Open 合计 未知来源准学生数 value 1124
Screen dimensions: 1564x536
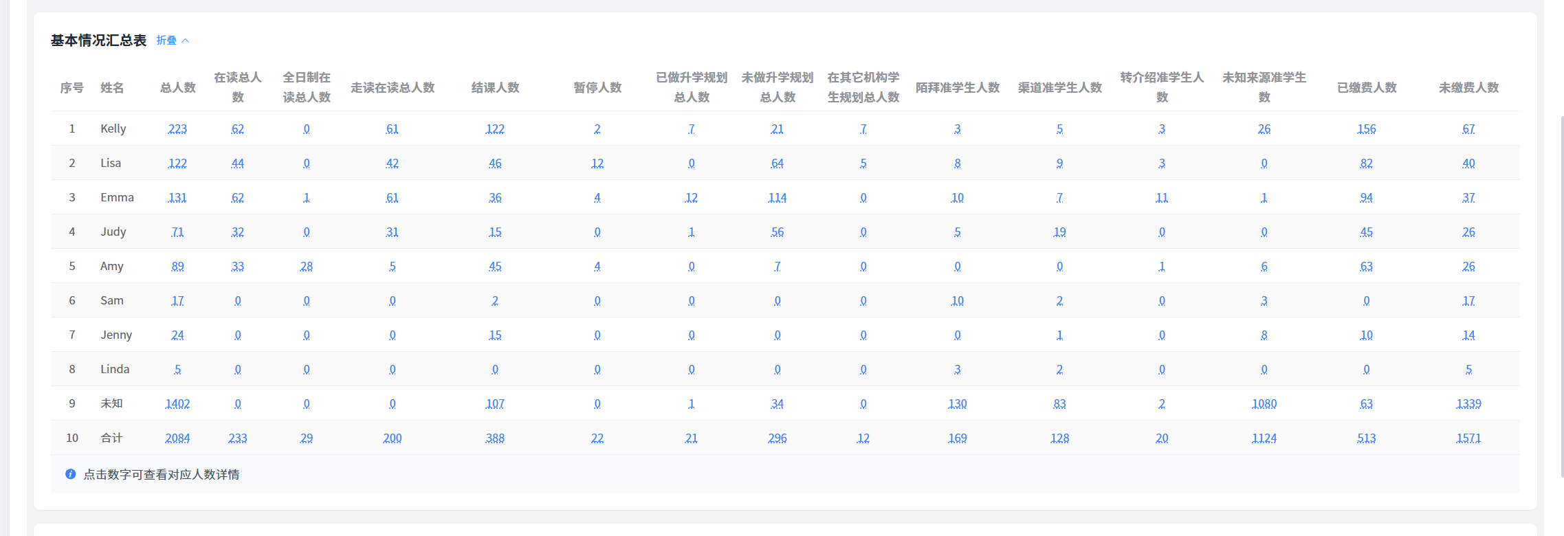1264,438
